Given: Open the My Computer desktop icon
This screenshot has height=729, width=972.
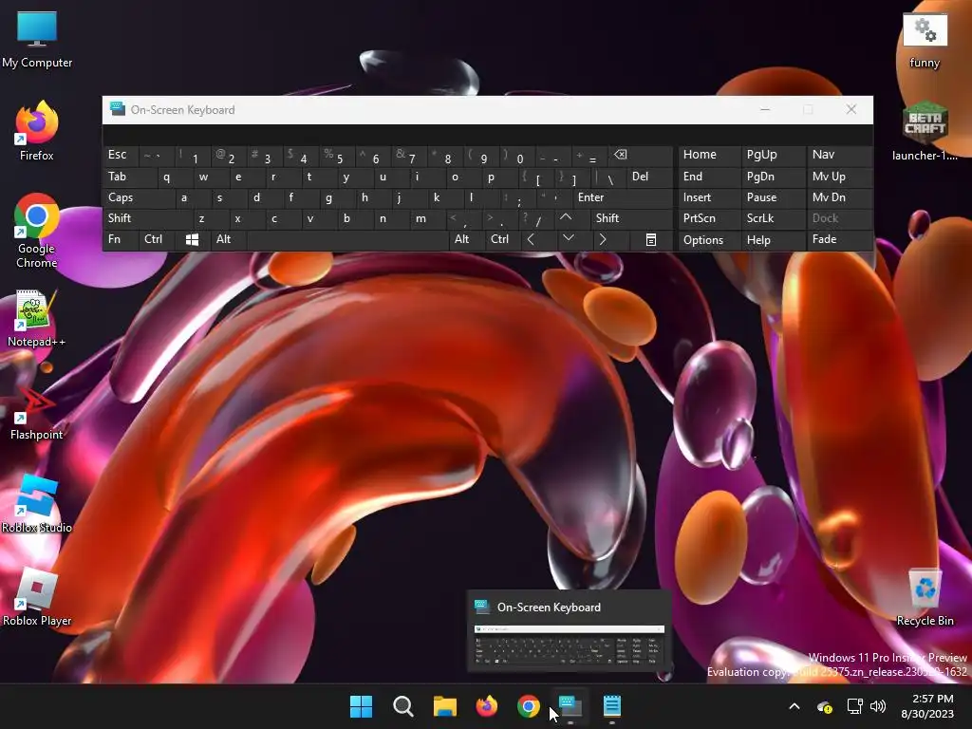Looking at the screenshot, I should (x=37, y=39).
